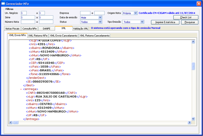Screen dimensions: 203x136
Task: Click the fone value 5135943066
Action: coord(49,74)
